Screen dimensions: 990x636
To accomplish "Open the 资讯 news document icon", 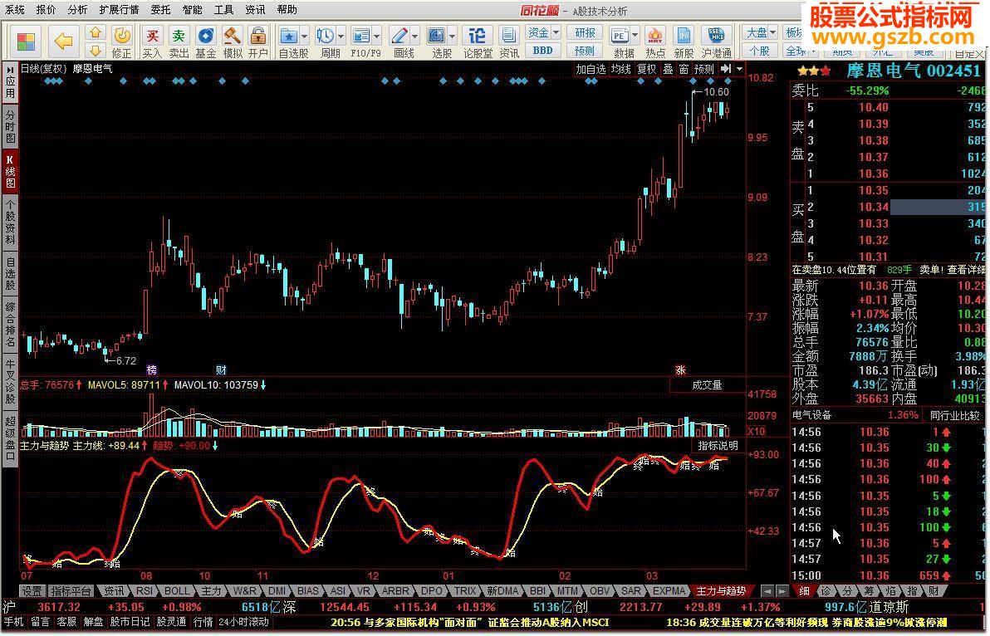I will 508,36.
